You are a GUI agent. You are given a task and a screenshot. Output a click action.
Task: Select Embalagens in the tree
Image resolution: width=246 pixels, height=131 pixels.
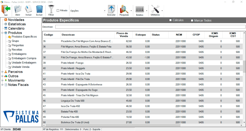click(x=19, y=54)
